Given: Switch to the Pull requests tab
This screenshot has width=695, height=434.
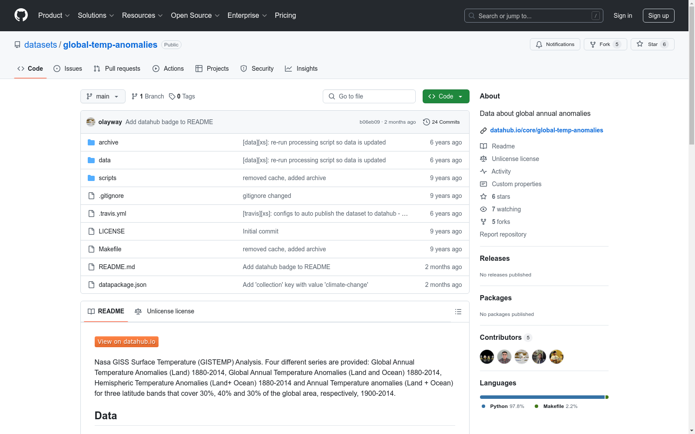Looking at the screenshot, I should coord(117,69).
